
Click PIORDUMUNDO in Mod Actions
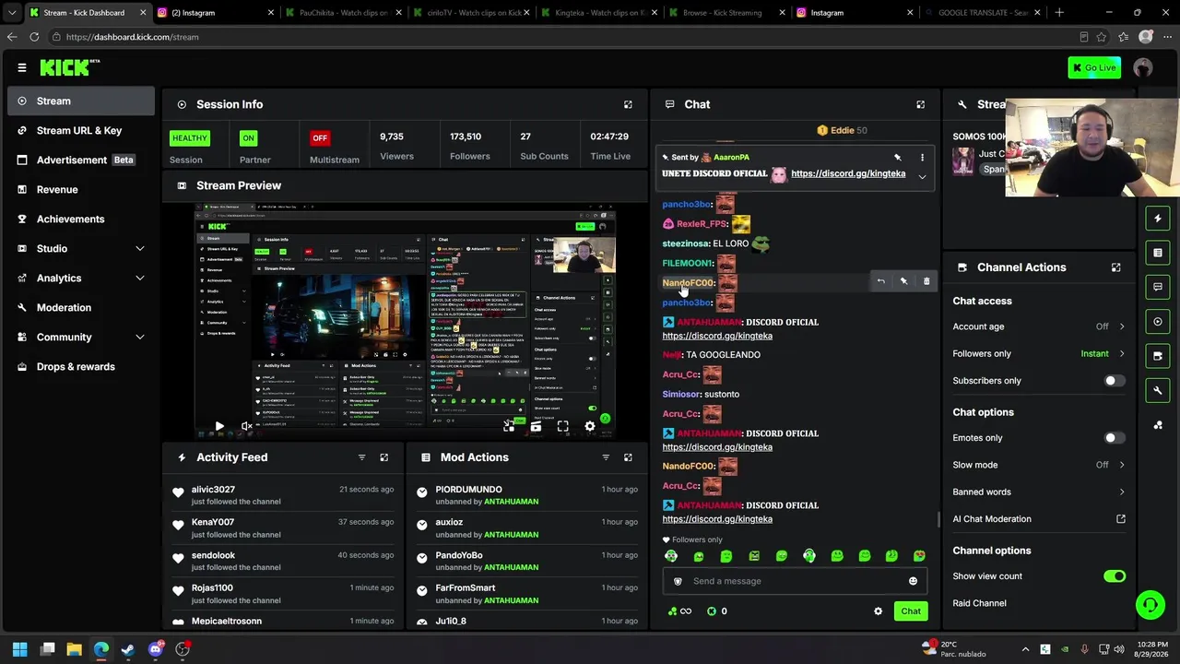pyautogui.click(x=468, y=490)
